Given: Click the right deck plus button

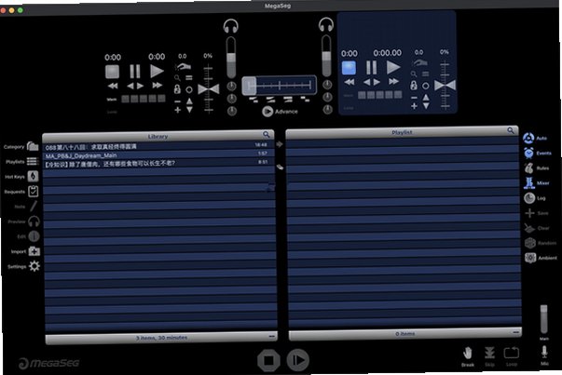Looking at the screenshot, I should (x=414, y=106).
